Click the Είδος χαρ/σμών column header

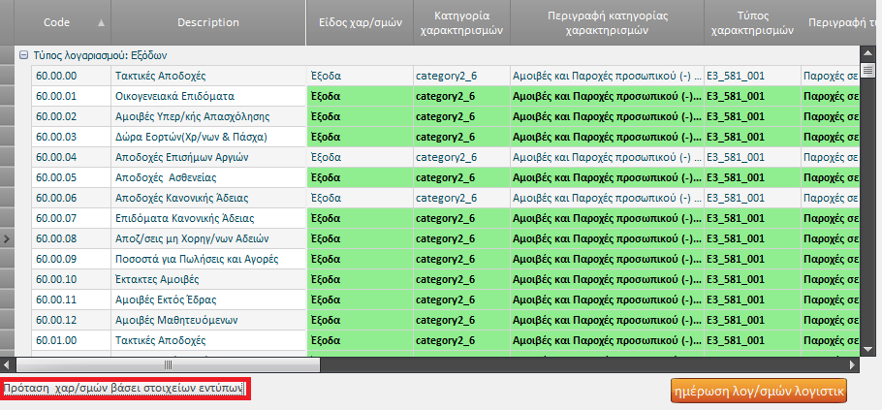coord(359,22)
